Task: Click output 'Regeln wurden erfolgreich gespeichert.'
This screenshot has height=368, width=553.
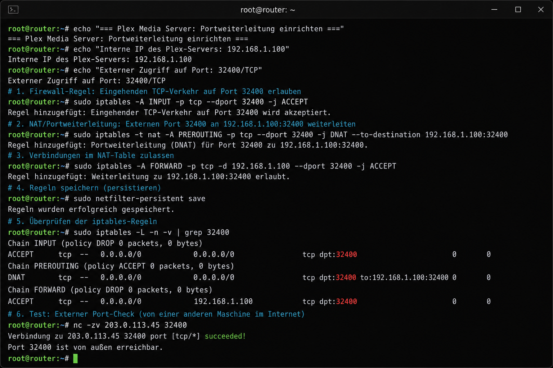Action: [91, 209]
